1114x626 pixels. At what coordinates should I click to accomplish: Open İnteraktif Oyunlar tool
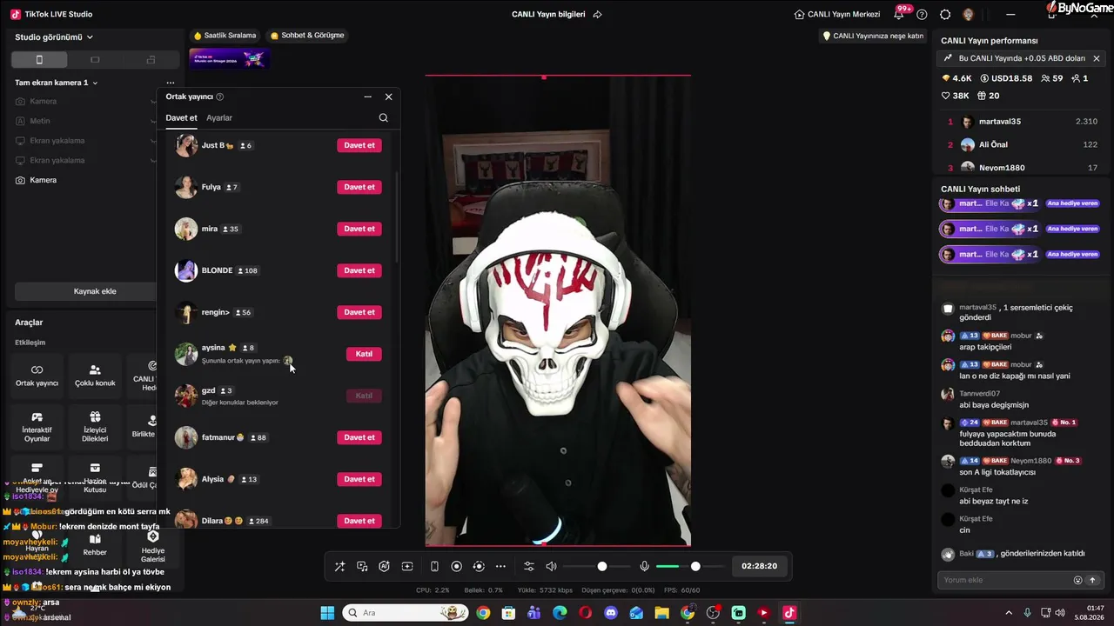pyautogui.click(x=37, y=426)
